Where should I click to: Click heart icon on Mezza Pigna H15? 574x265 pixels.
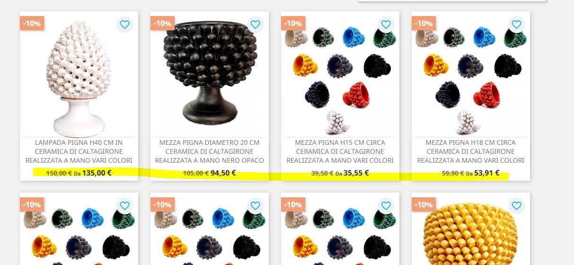pyautogui.click(x=386, y=24)
